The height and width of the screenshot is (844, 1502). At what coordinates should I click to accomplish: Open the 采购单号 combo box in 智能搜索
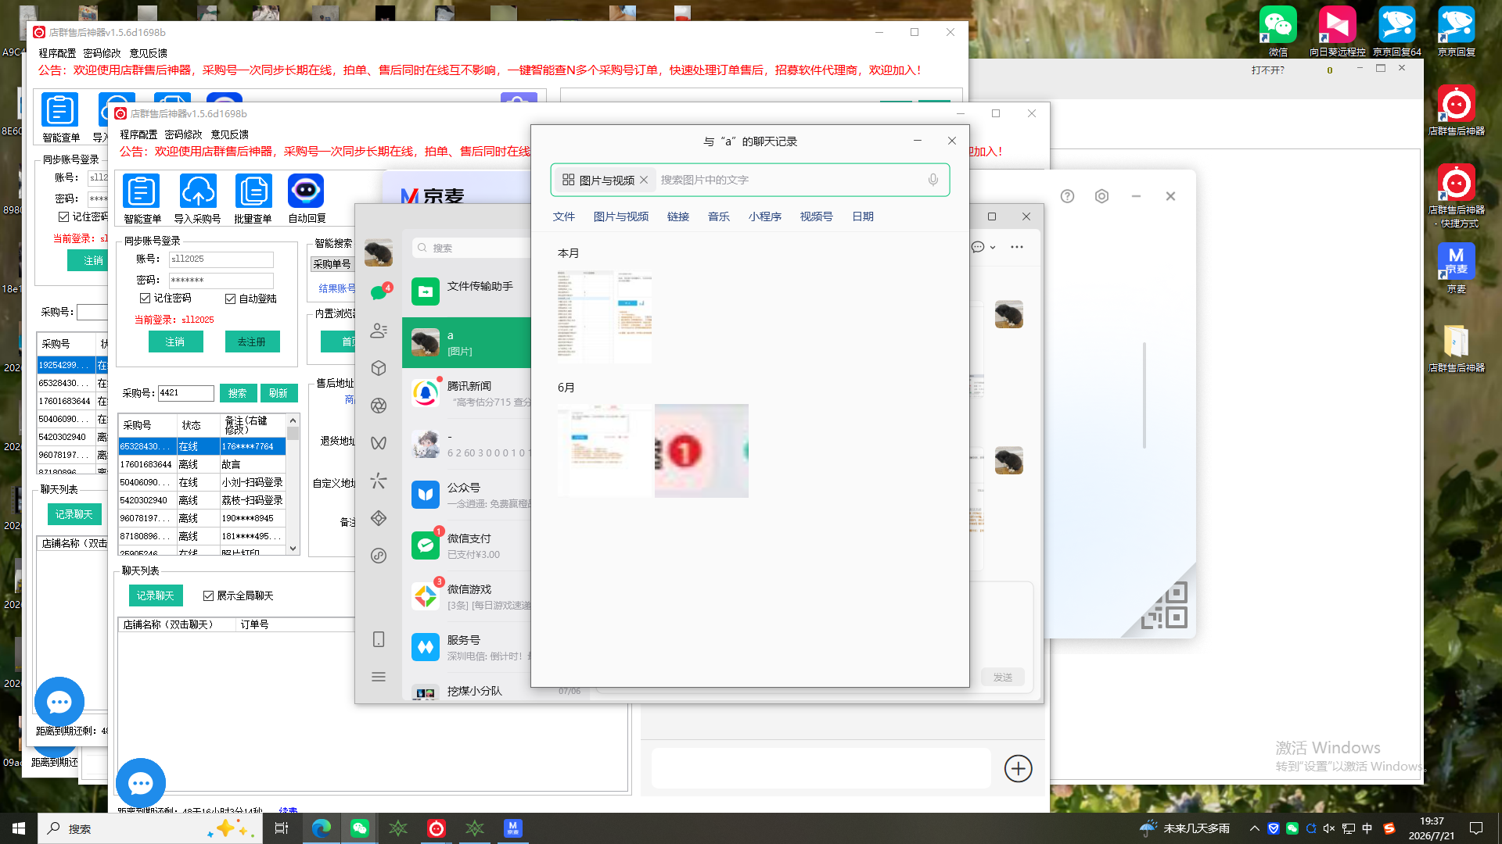pyautogui.click(x=332, y=264)
